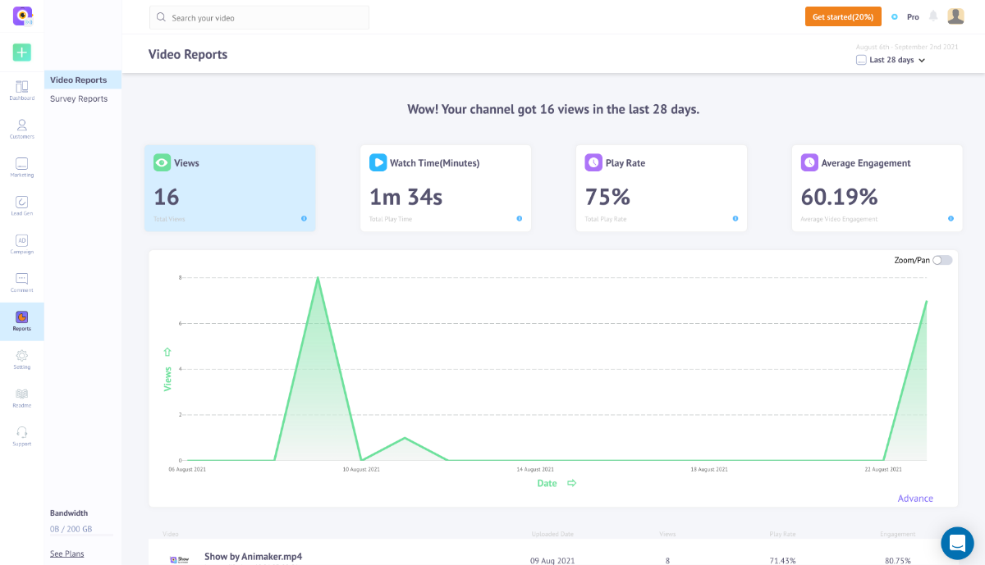The image size is (985, 565).
Task: Open the Dashboard section in the sidebar
Action: pyautogui.click(x=21, y=89)
